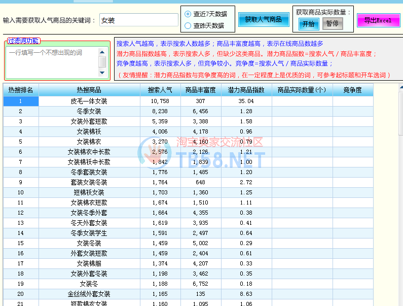This screenshot has width=403, height=306.
Task: Click the search popularity value 5,359
Action: [160, 121]
